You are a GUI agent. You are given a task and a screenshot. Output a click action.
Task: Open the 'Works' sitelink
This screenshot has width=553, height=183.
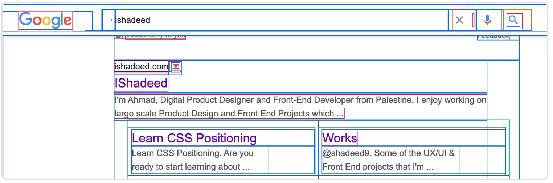[x=340, y=138]
